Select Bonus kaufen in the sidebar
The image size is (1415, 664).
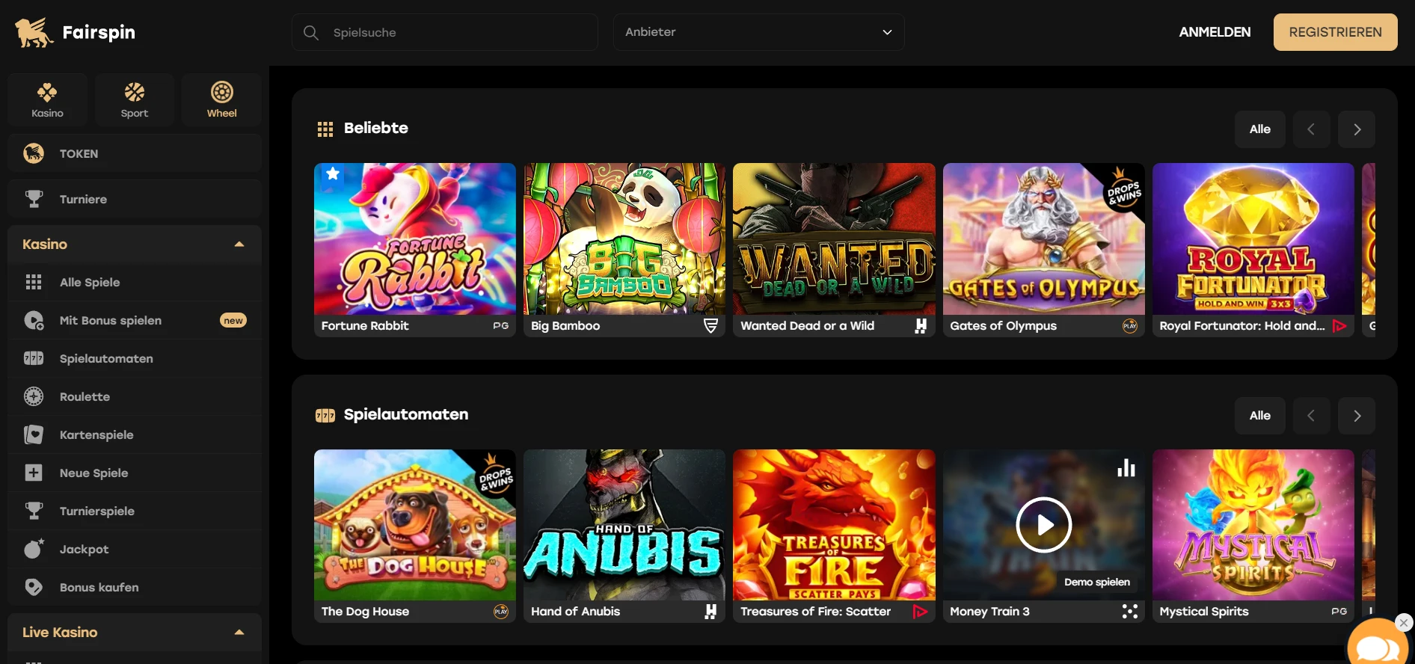pyautogui.click(x=135, y=587)
